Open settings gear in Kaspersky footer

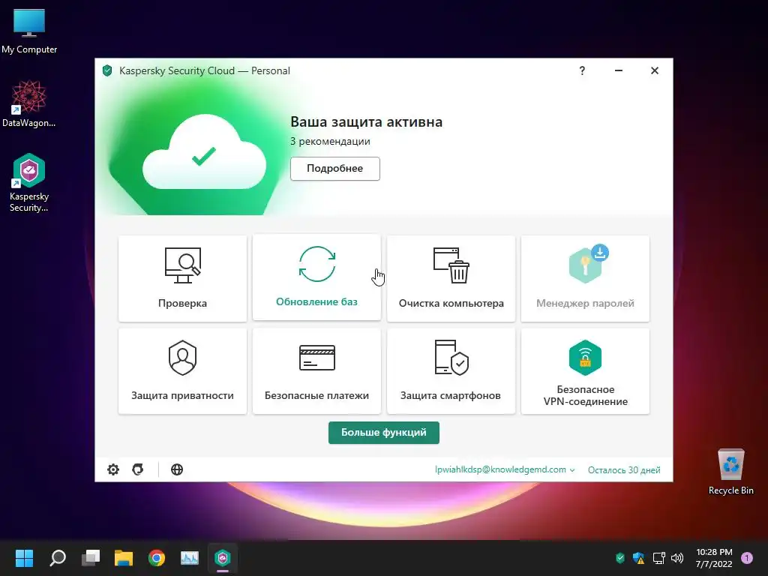click(113, 469)
